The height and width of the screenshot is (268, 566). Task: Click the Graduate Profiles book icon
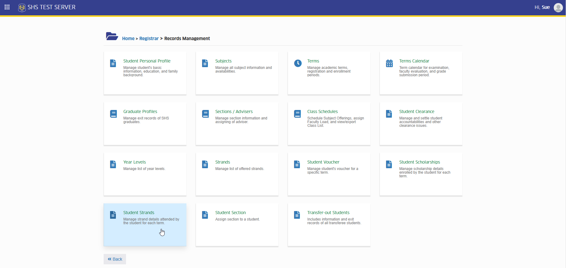point(113,114)
